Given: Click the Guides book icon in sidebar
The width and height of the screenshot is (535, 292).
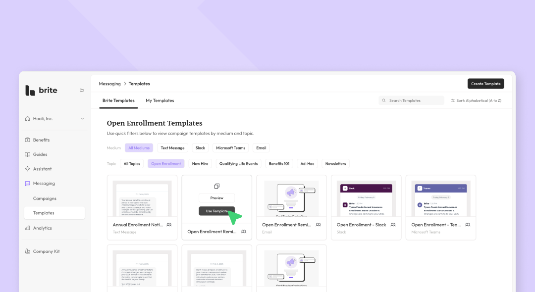Looking at the screenshot, I should point(28,154).
